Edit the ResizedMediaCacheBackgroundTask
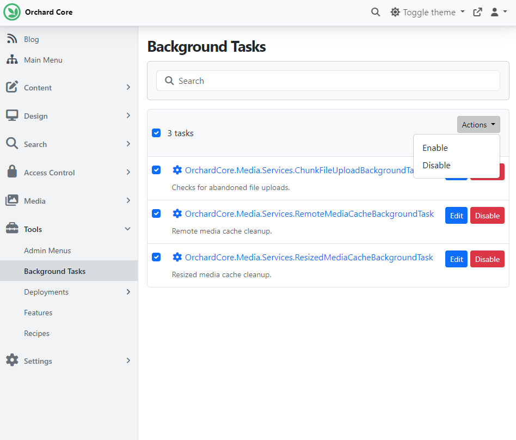The width and height of the screenshot is (516, 440). tap(456, 259)
